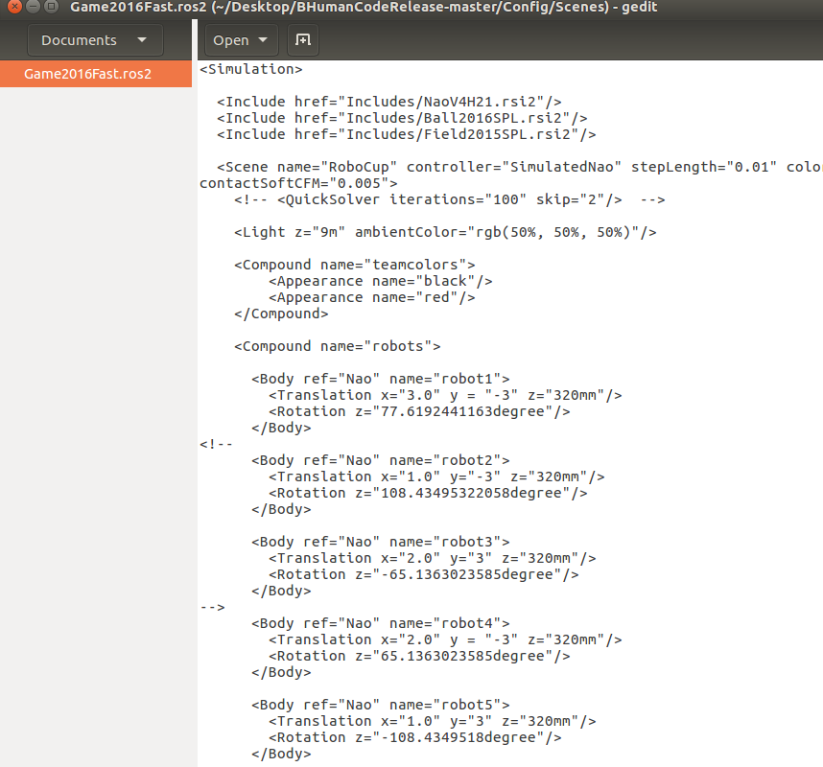This screenshot has height=767, width=823.
Task: Click the comment closing --> line
Action: pos(212,607)
